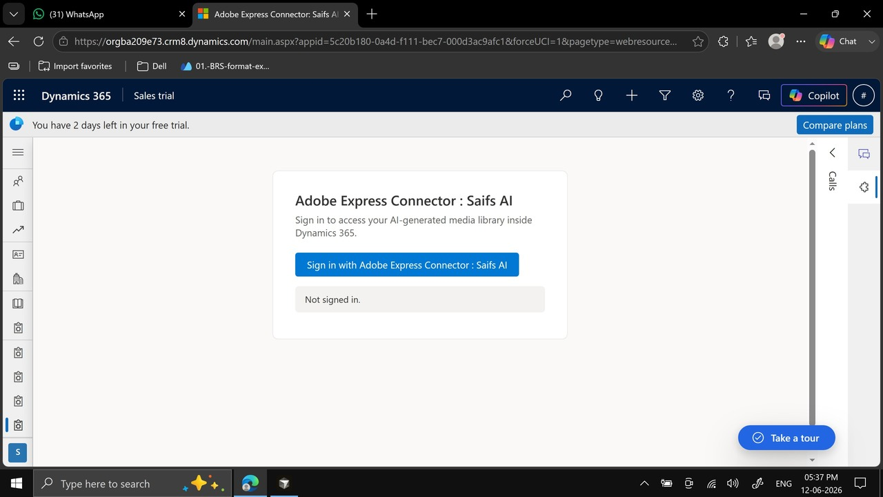The width and height of the screenshot is (883, 497).
Task: Collapse the site map hamburger menu
Action: pos(18,153)
